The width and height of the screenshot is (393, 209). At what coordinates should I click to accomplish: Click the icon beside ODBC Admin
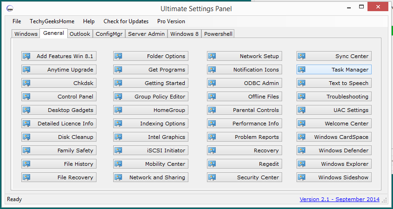[213, 83]
